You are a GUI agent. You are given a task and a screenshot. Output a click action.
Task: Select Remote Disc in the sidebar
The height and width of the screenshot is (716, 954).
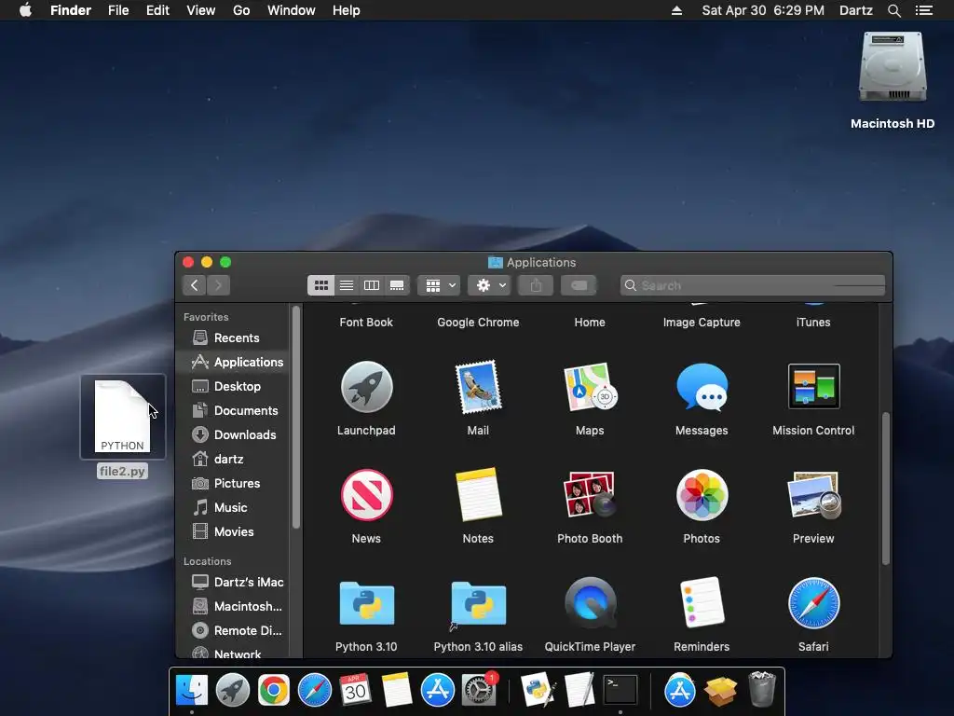tap(234, 631)
